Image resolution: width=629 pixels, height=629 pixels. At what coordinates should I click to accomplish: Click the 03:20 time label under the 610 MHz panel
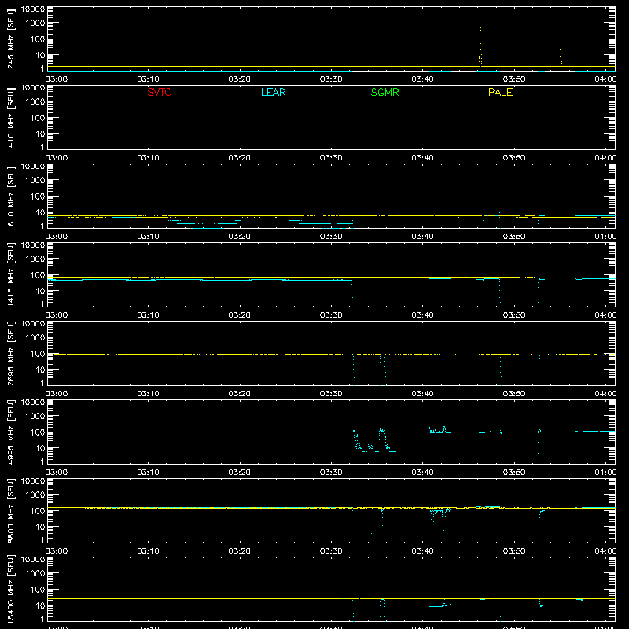[239, 237]
